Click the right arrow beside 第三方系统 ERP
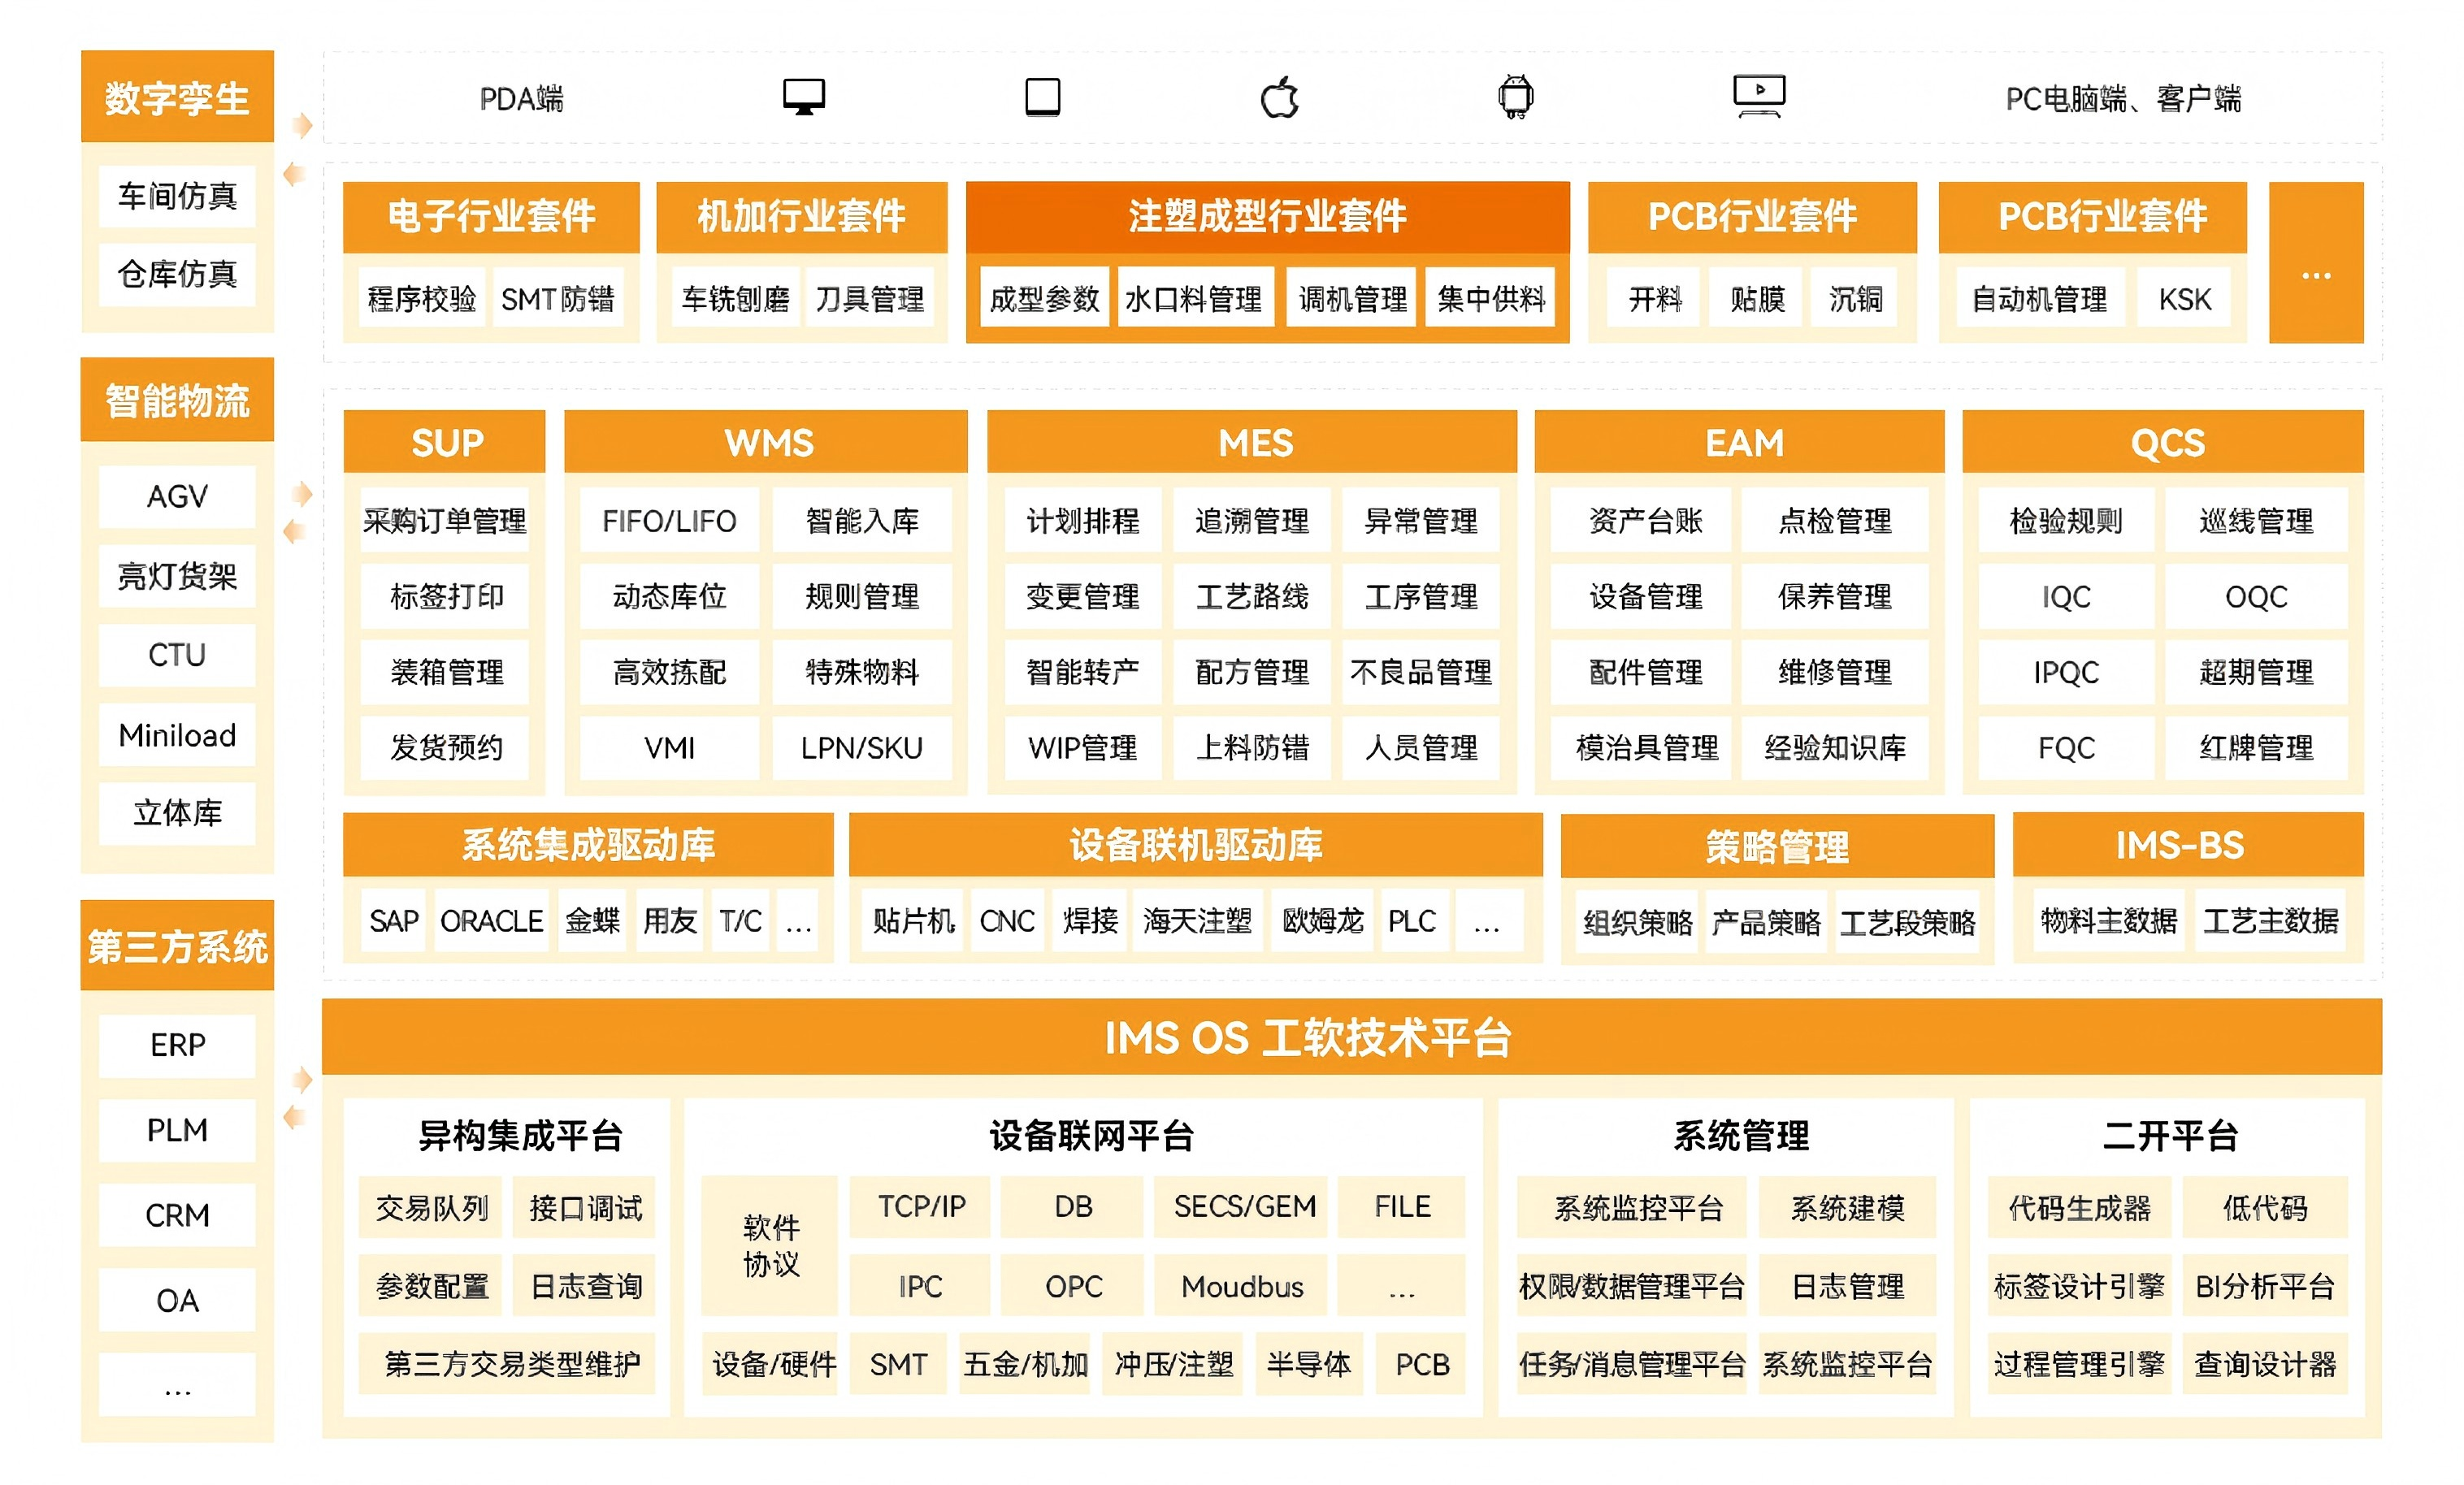 (x=302, y=1080)
